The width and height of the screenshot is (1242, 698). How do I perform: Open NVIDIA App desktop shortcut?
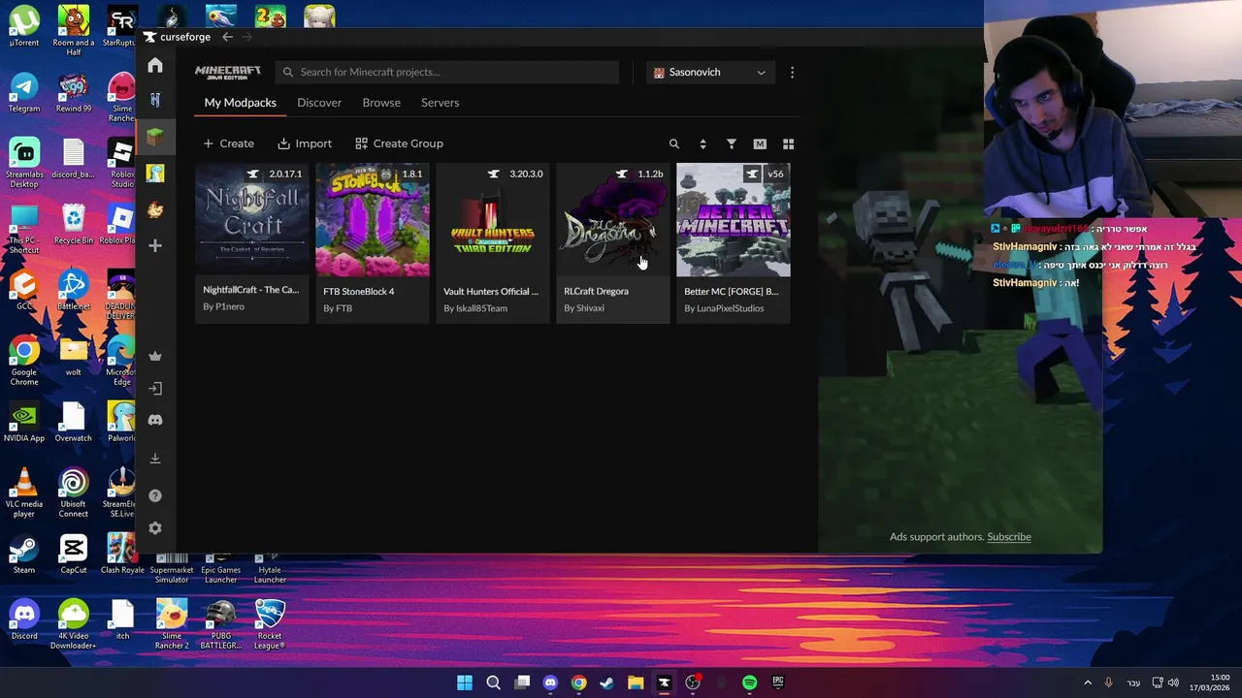(x=24, y=423)
